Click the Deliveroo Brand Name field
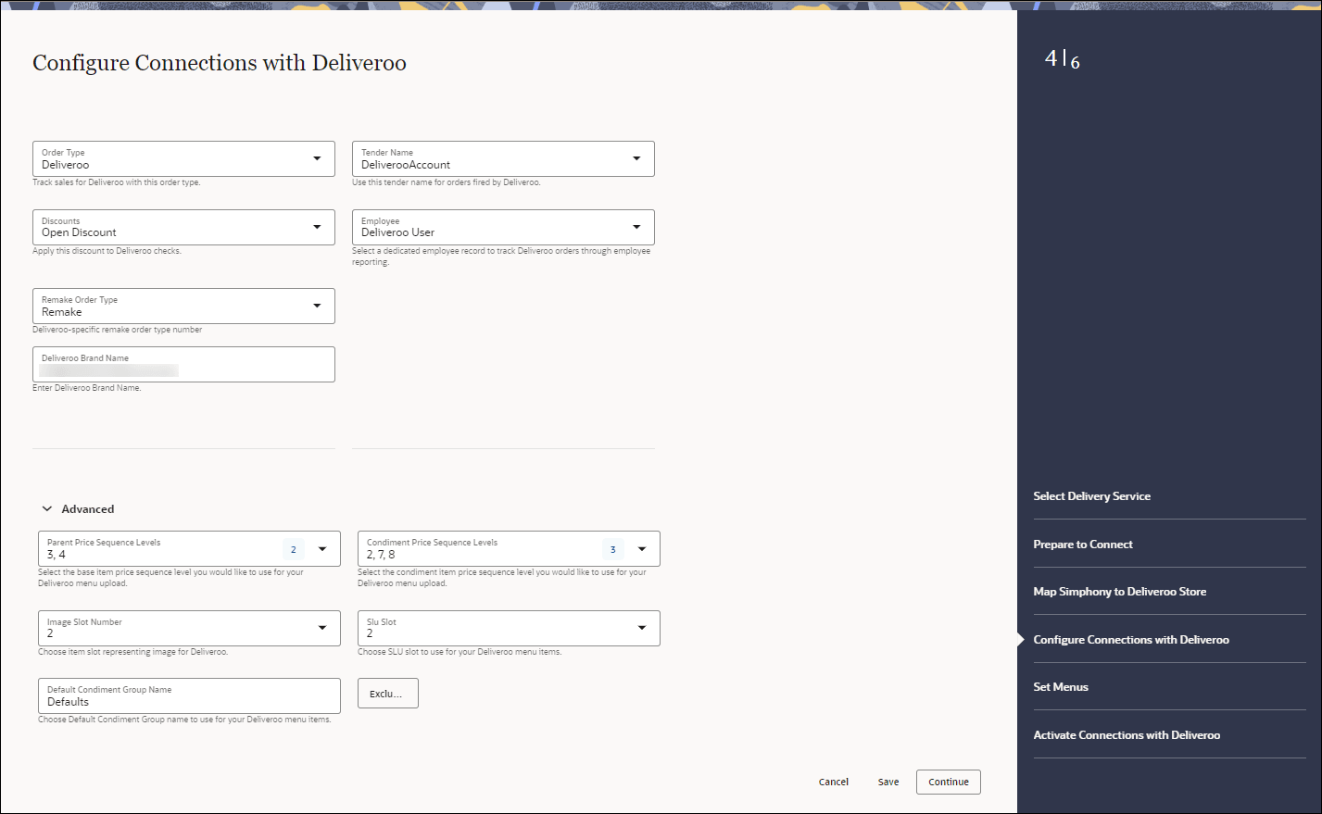 click(x=183, y=364)
